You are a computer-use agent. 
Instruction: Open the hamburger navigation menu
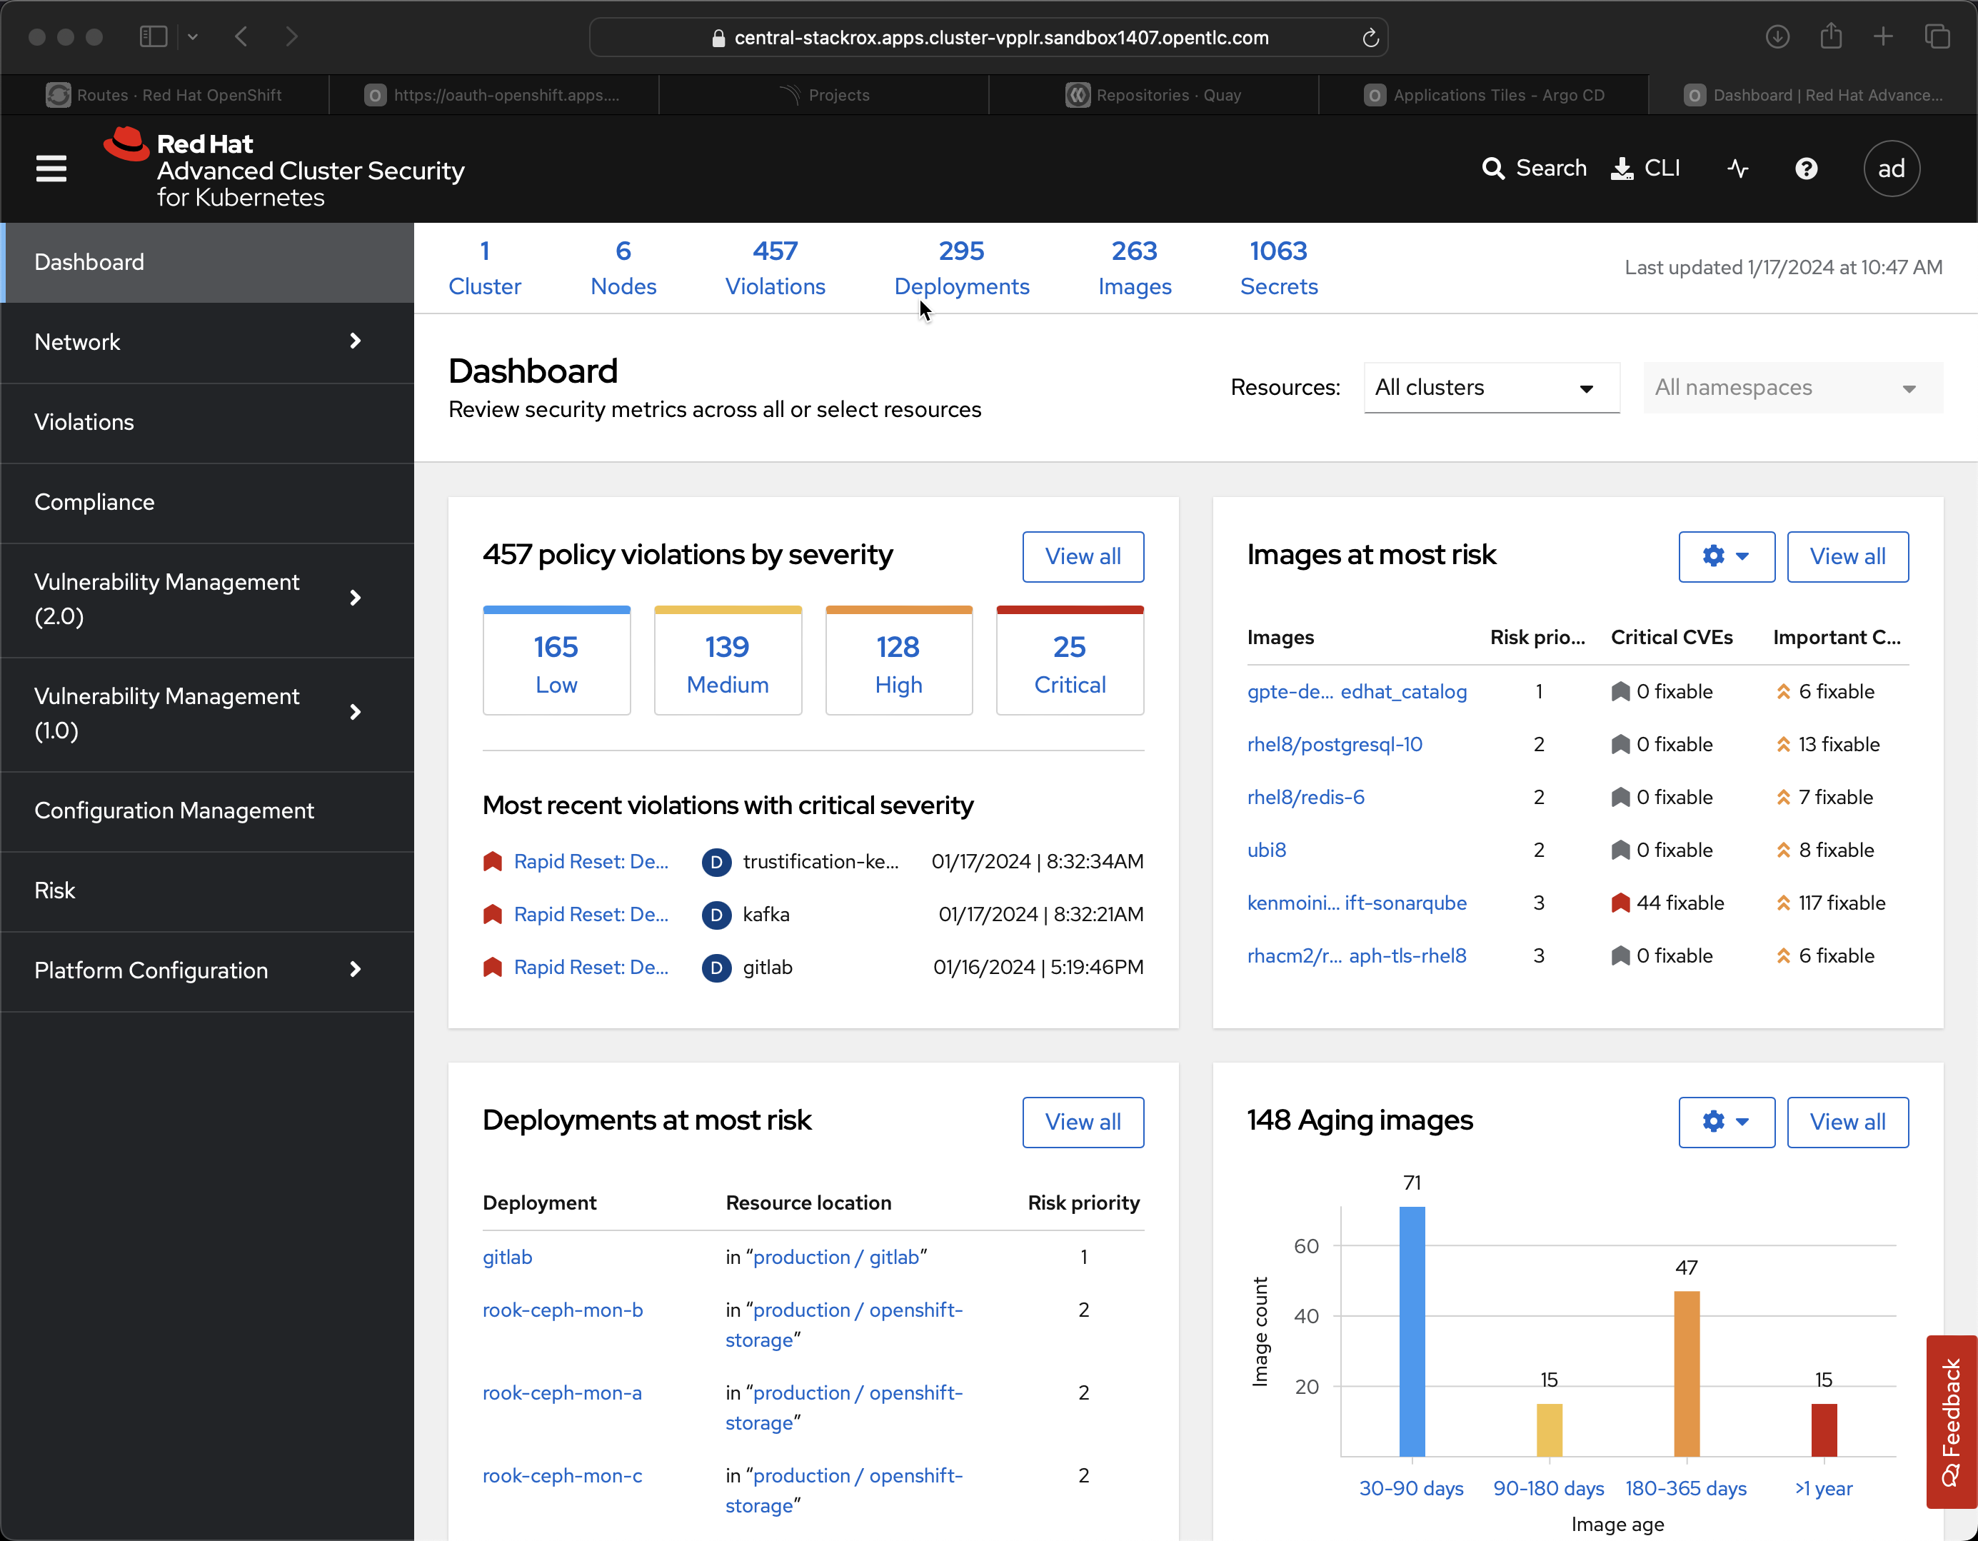click(51, 169)
